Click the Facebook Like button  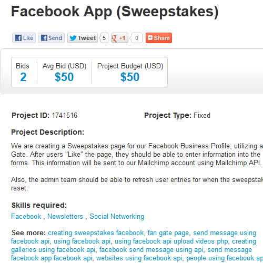coord(24,38)
